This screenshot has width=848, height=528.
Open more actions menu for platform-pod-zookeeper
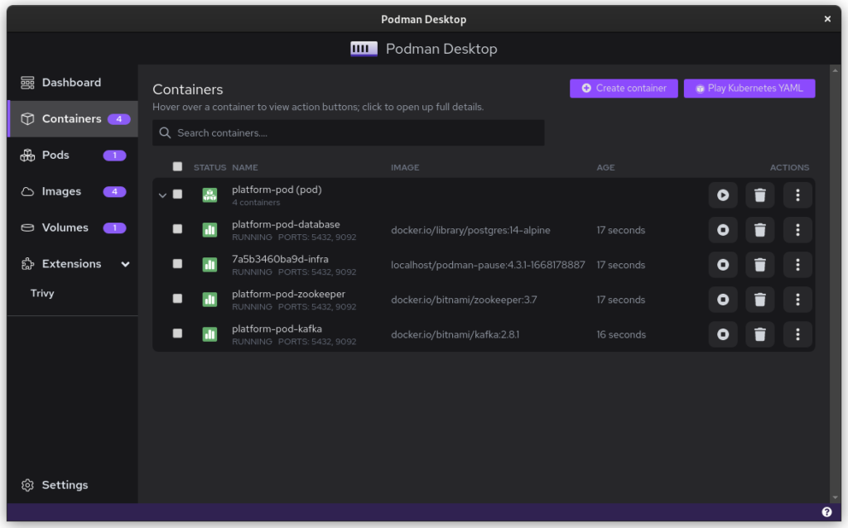797,300
